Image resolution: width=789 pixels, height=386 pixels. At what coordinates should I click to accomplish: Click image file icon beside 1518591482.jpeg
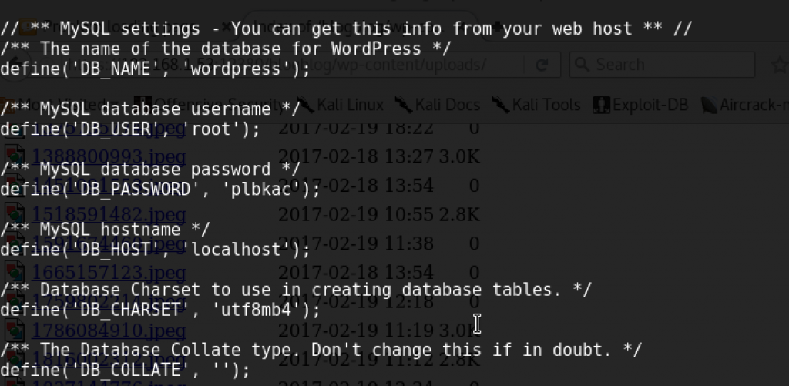point(15,215)
